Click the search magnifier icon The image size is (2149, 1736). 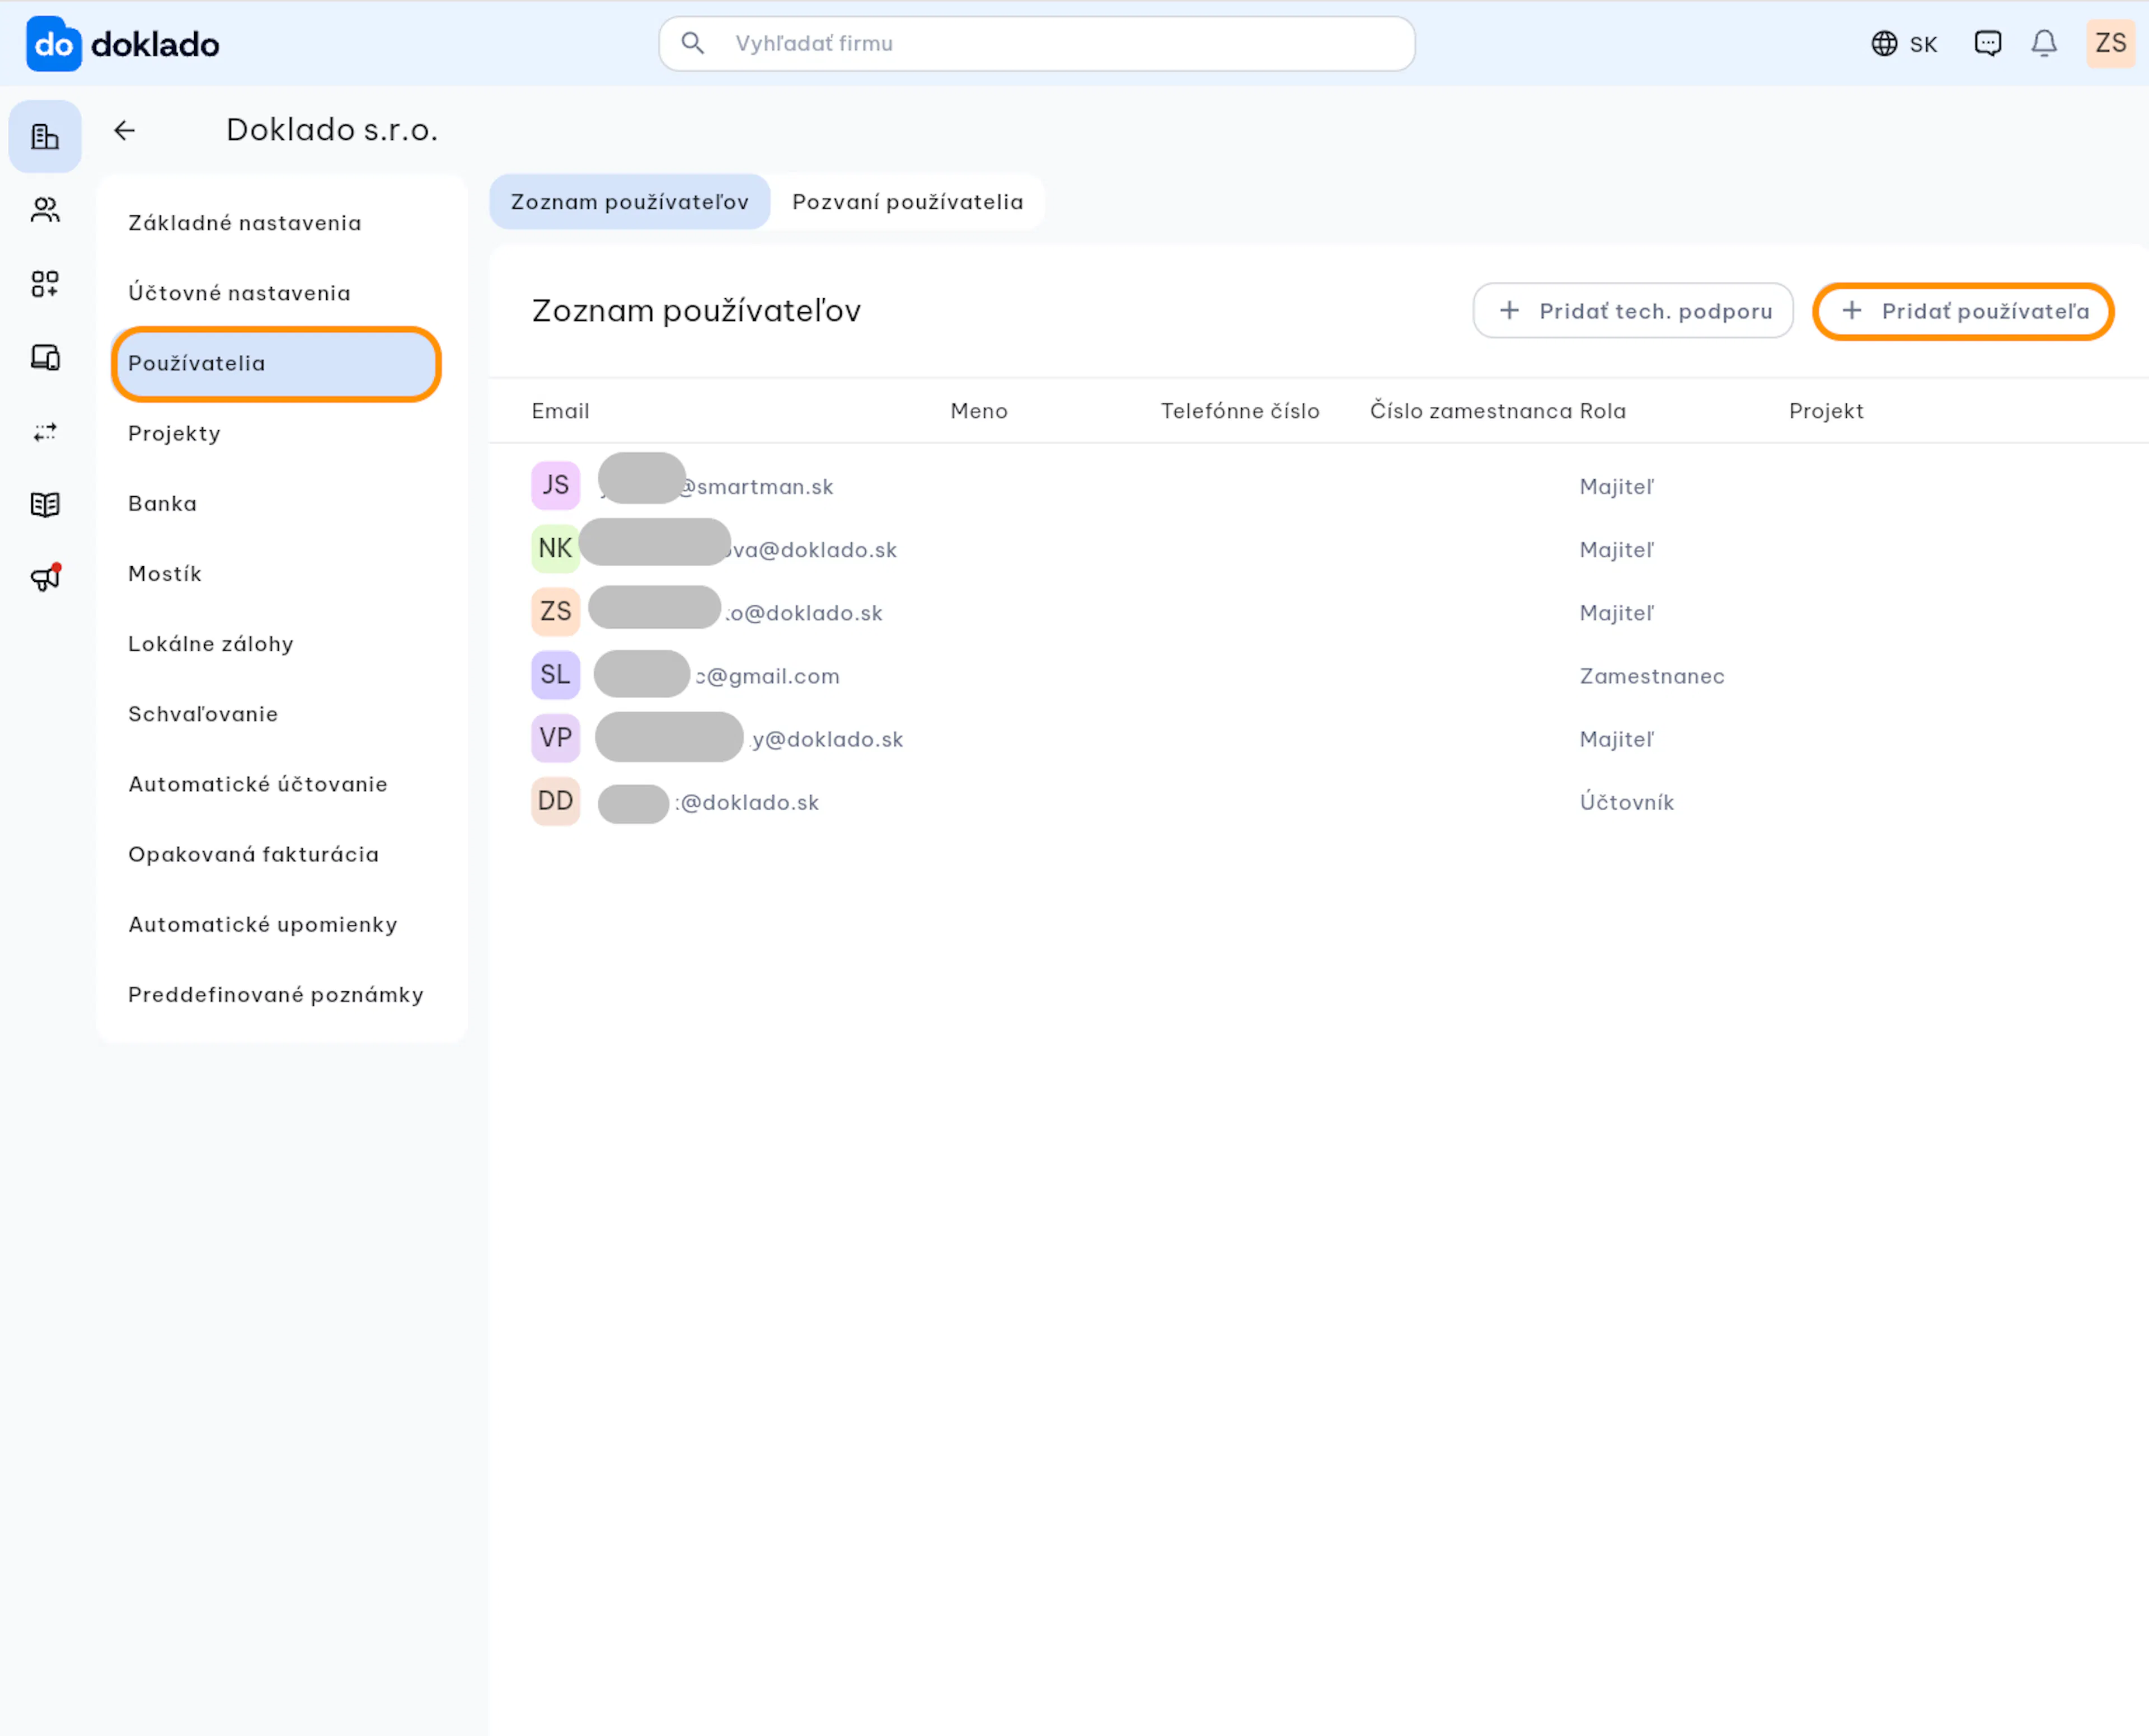(692, 43)
